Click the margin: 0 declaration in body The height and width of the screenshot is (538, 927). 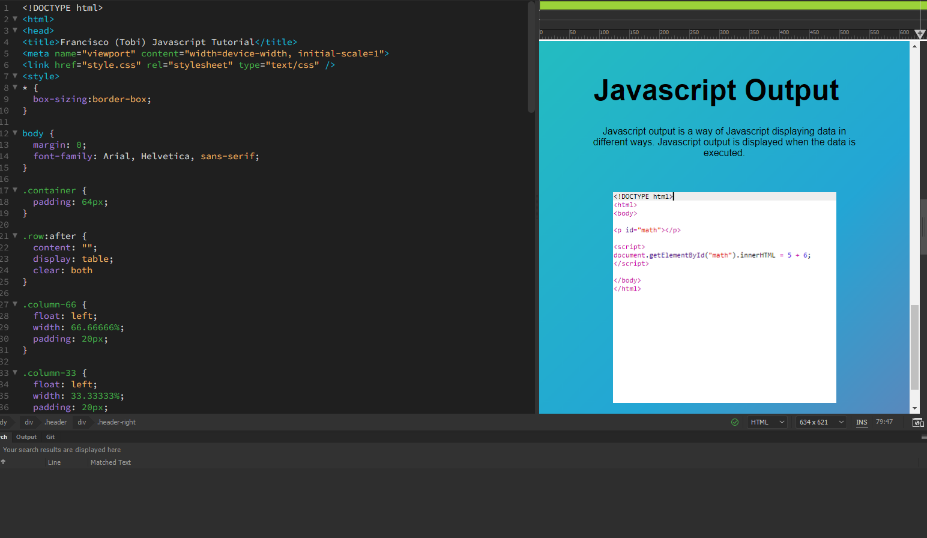point(59,145)
